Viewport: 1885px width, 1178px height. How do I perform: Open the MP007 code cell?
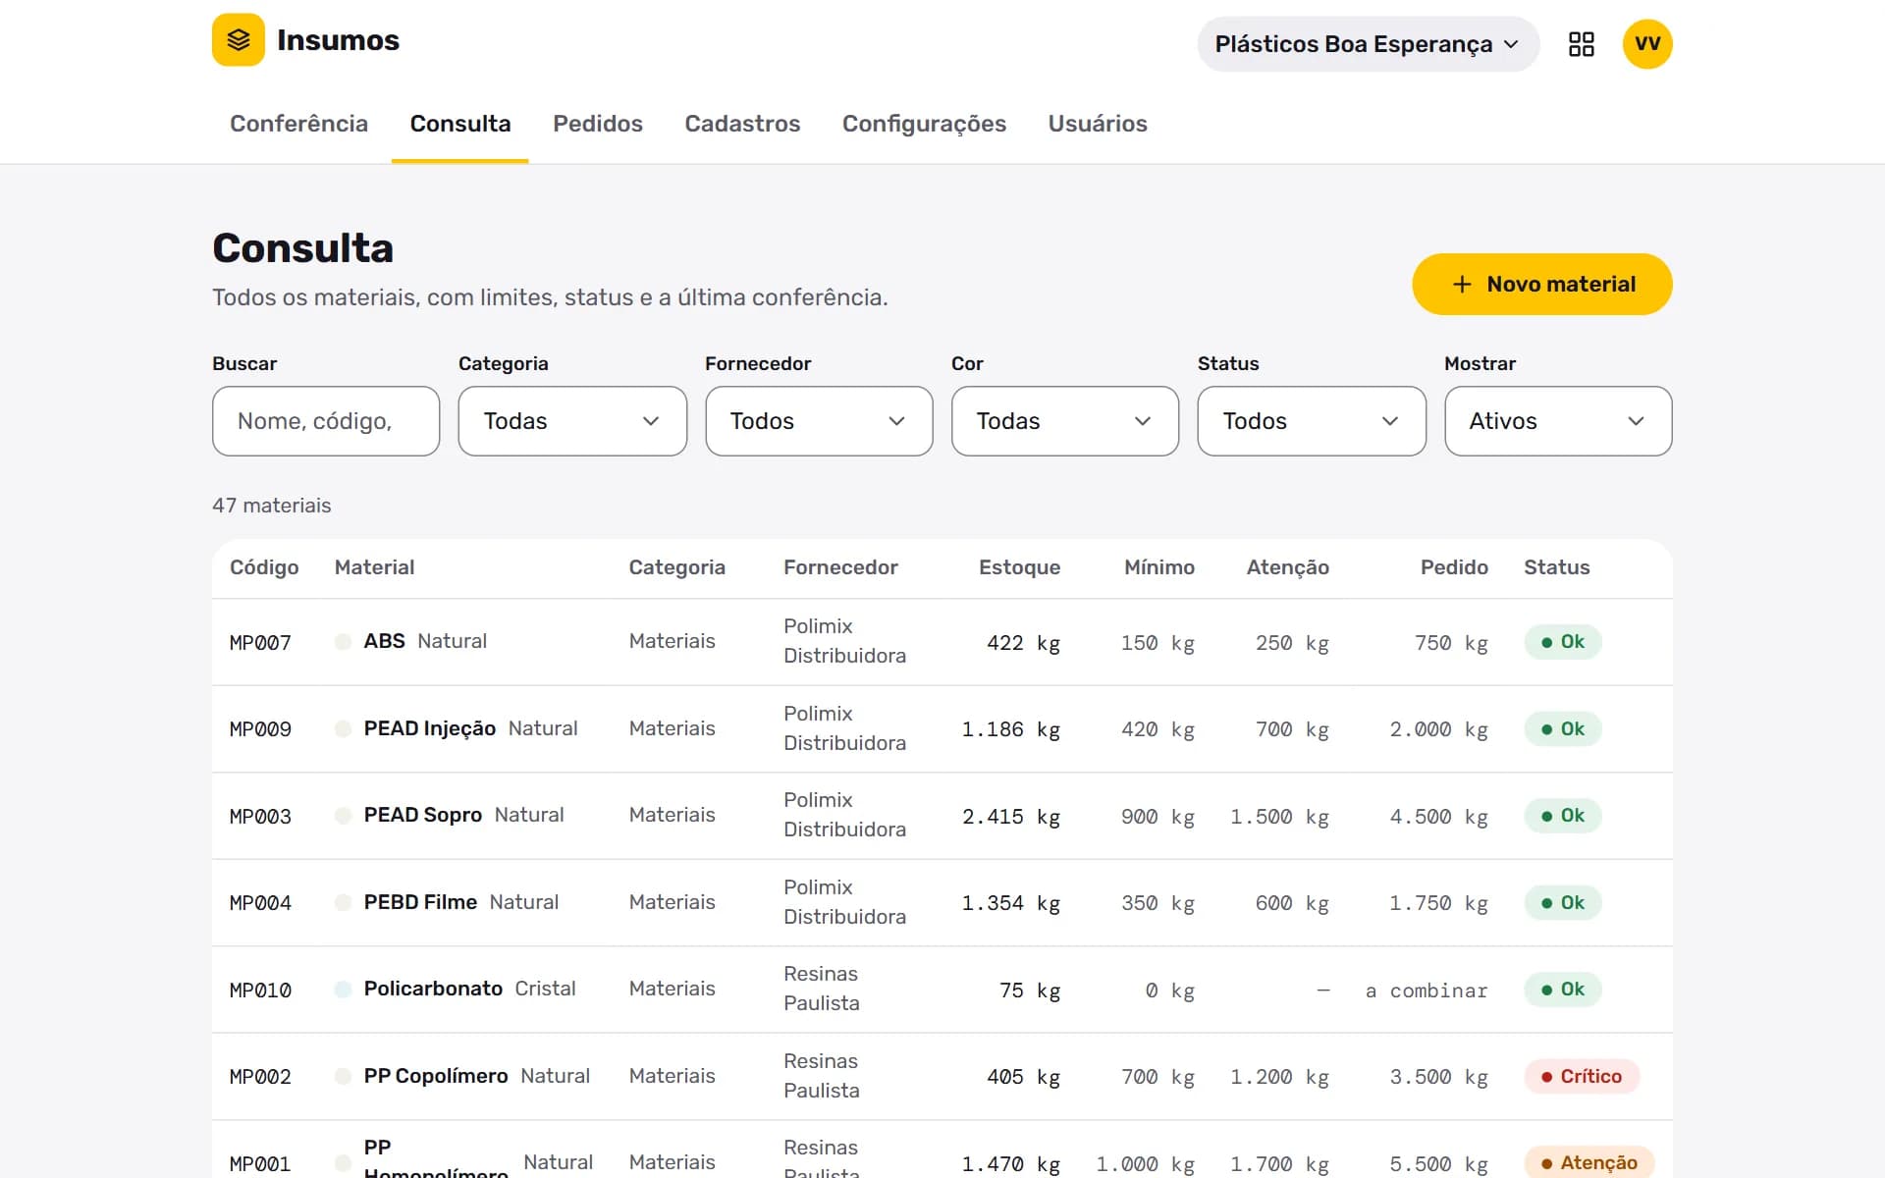[260, 643]
